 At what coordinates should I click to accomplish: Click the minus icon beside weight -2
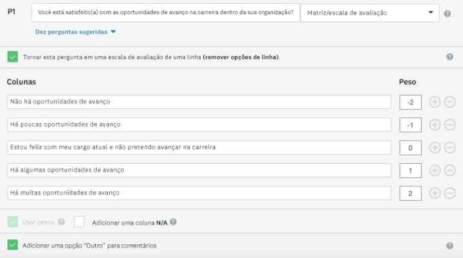[450, 102]
